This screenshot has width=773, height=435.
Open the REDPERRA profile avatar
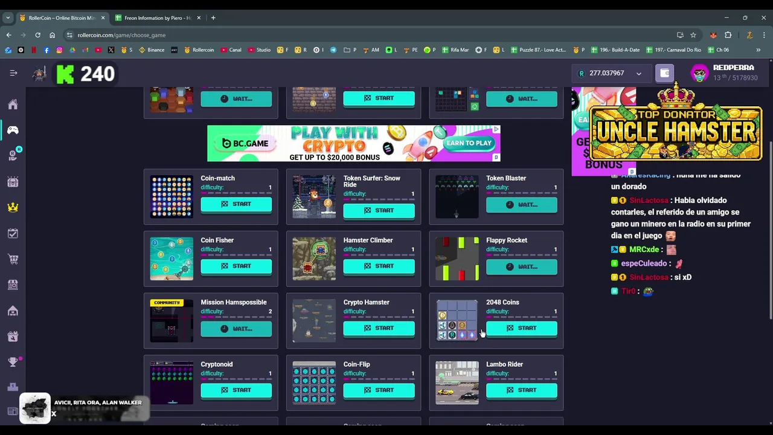(x=700, y=73)
